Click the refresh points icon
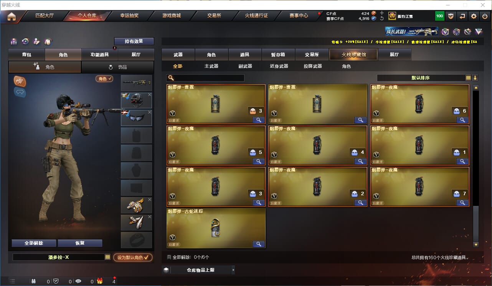 point(381,18)
